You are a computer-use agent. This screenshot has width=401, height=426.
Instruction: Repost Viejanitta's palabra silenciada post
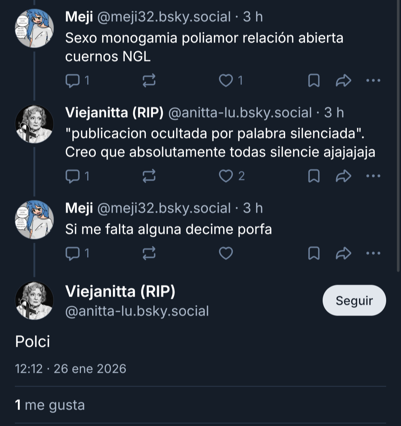(149, 176)
